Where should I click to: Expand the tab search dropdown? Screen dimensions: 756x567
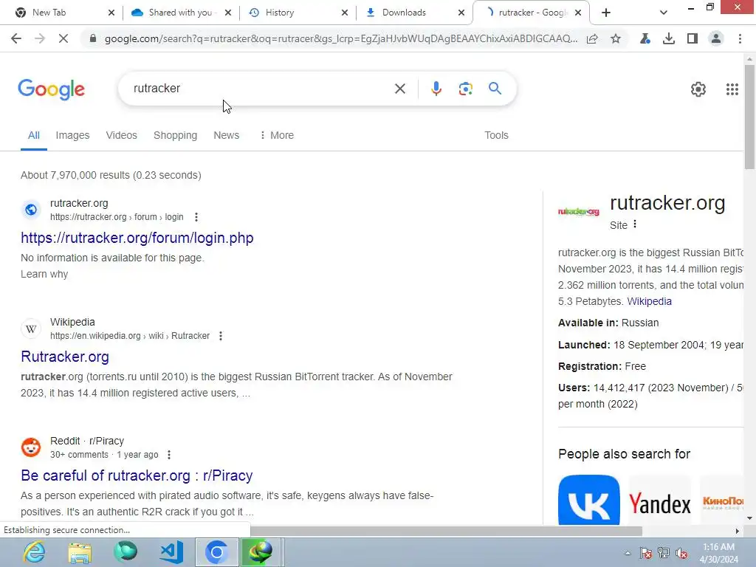[664, 13]
